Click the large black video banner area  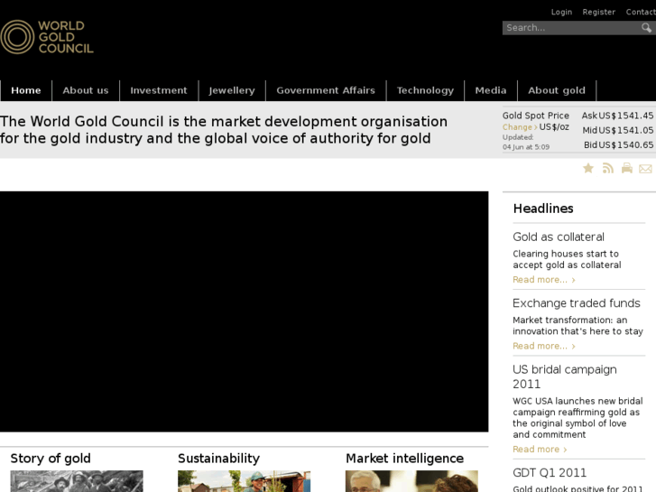[244, 311]
